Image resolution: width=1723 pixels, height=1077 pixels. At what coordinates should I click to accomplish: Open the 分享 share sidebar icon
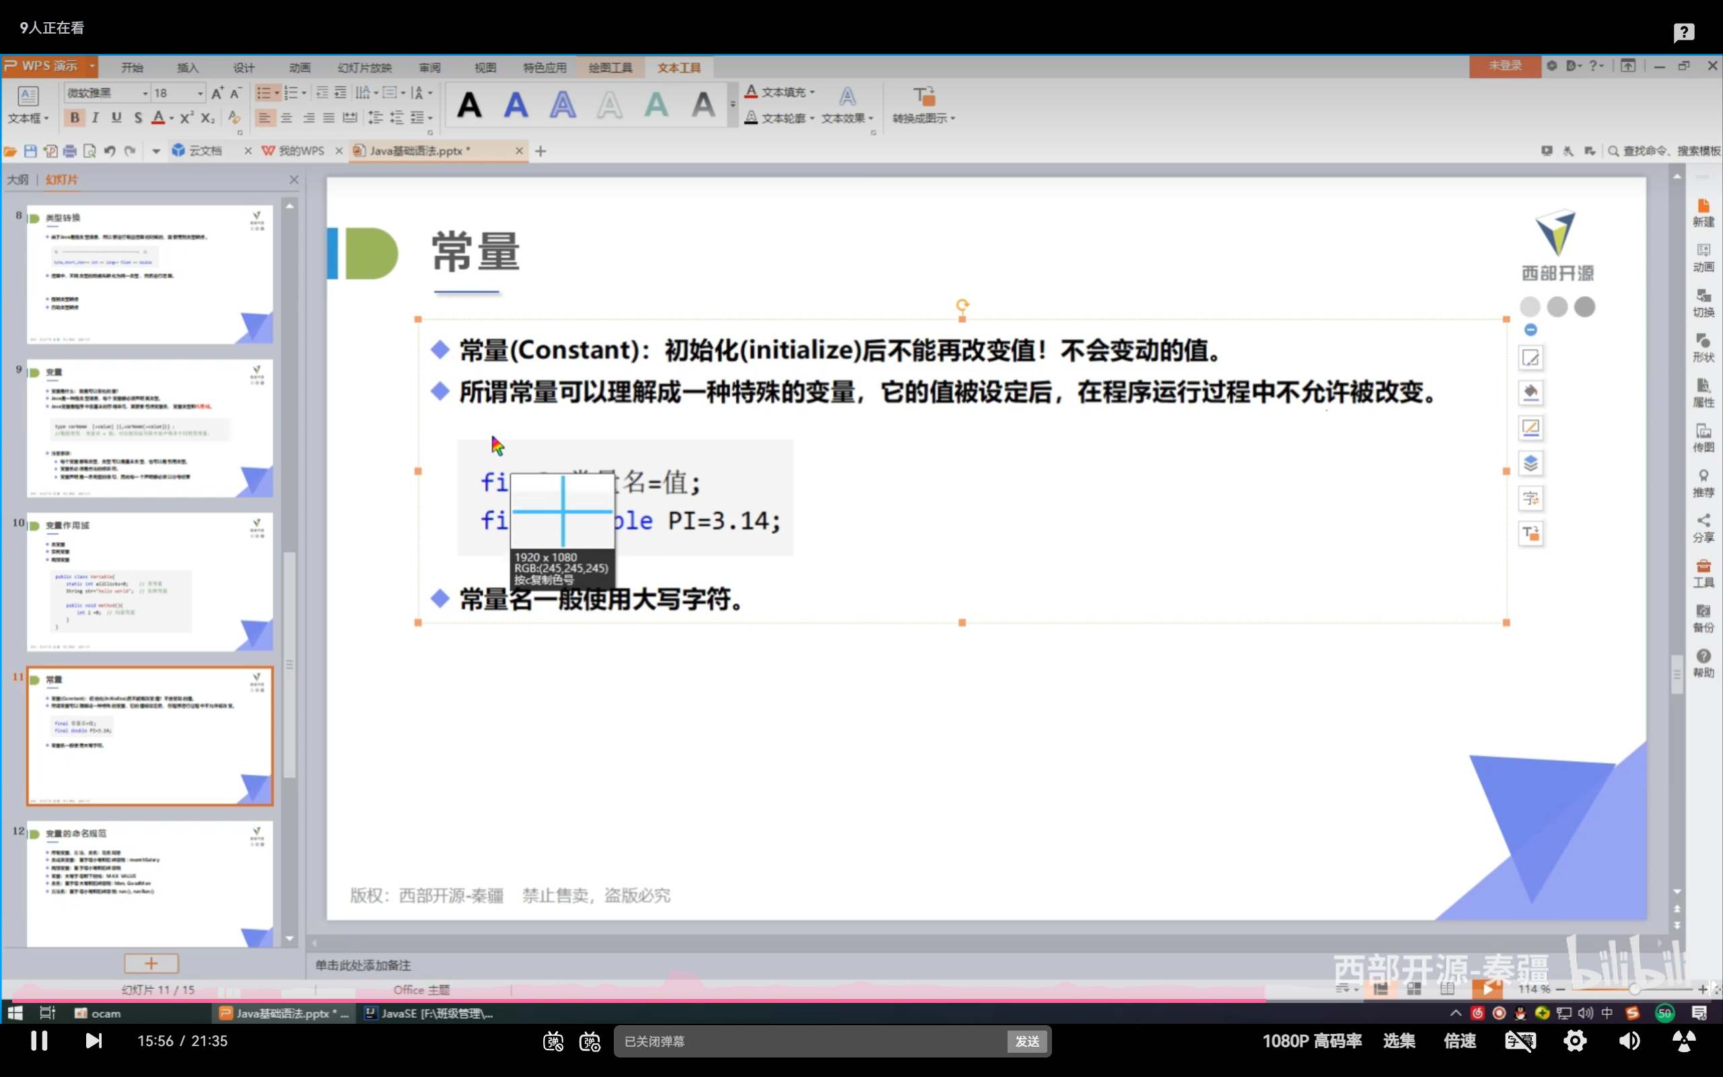pos(1703,527)
